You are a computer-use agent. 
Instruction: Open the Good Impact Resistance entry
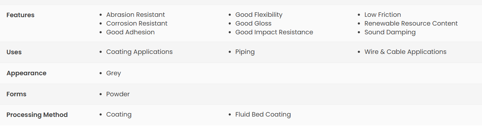pyautogui.click(x=274, y=32)
